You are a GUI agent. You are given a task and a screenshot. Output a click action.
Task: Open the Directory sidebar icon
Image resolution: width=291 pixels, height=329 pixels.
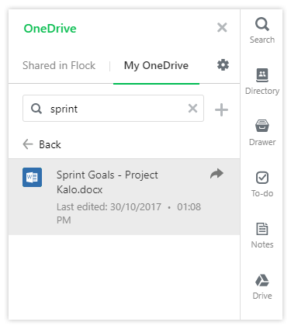[262, 81]
